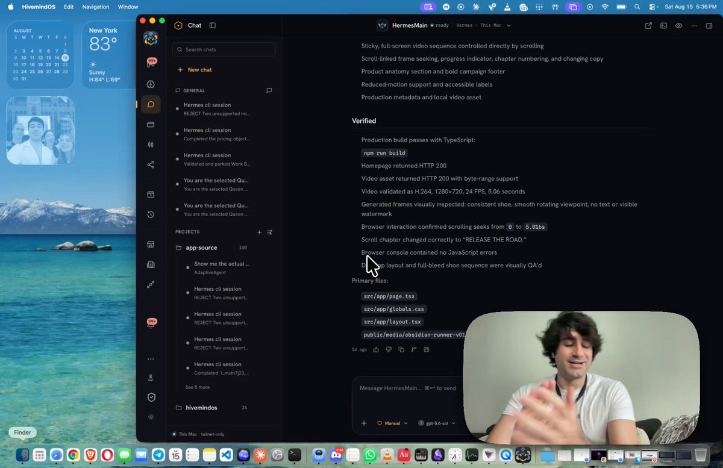
Task: Open the brain icon in the left rail
Action: (x=151, y=84)
